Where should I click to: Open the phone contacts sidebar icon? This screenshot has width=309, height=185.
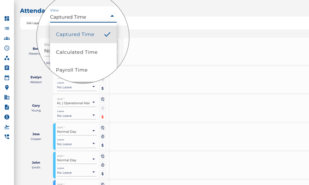[7, 137]
